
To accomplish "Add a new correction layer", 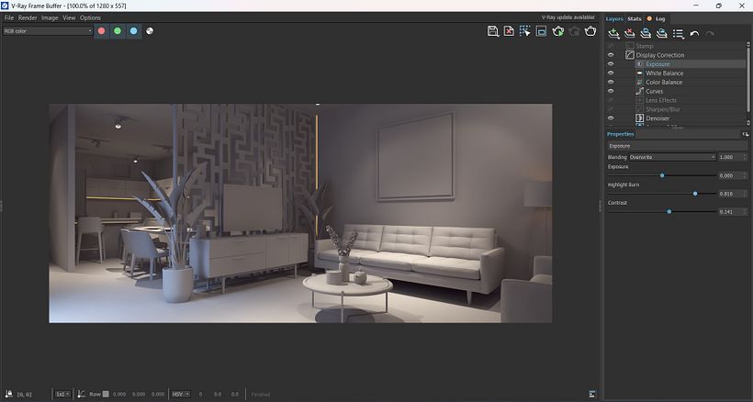I will tap(613, 33).
